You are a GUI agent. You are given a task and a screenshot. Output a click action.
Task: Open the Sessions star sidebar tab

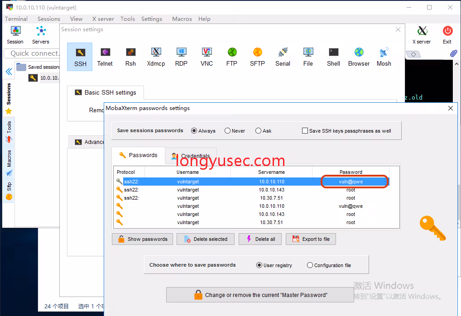click(x=9, y=99)
